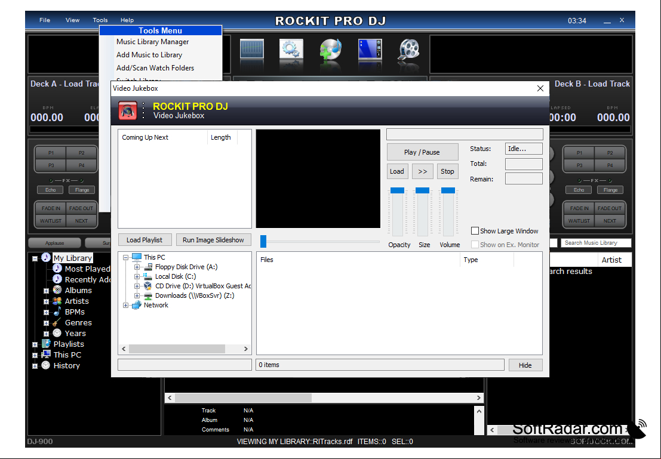
Task: Open settings via the gears toolbar icon
Action: pos(291,49)
